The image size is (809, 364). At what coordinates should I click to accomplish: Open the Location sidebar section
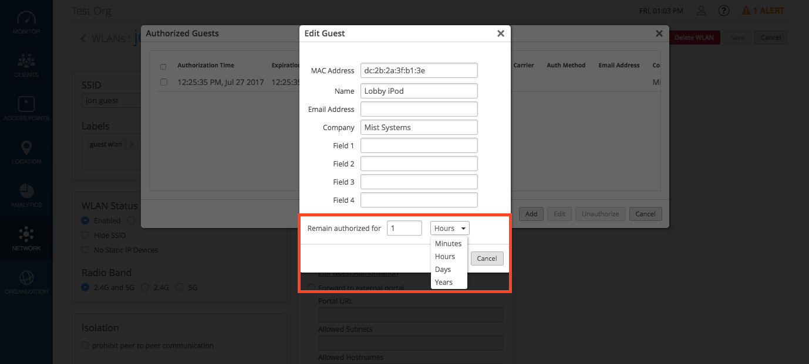(26, 152)
